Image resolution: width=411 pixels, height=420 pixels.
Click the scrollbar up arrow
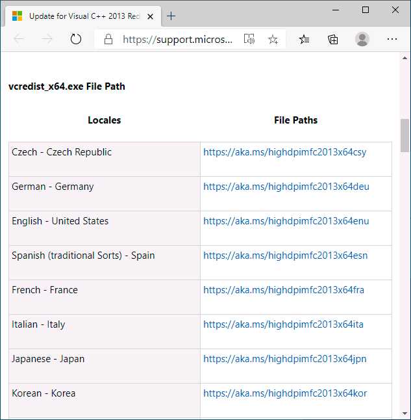point(405,58)
